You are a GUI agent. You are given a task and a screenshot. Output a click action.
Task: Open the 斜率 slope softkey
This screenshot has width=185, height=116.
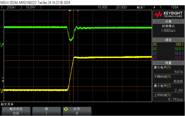click(77, 111)
